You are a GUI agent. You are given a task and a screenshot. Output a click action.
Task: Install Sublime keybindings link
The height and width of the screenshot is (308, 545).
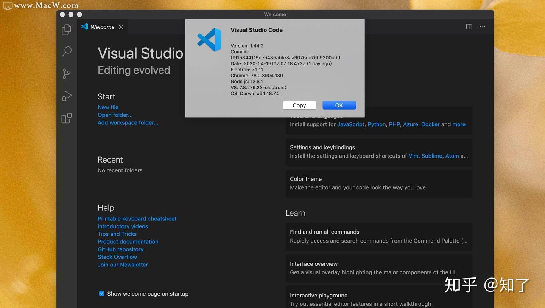tap(432, 156)
